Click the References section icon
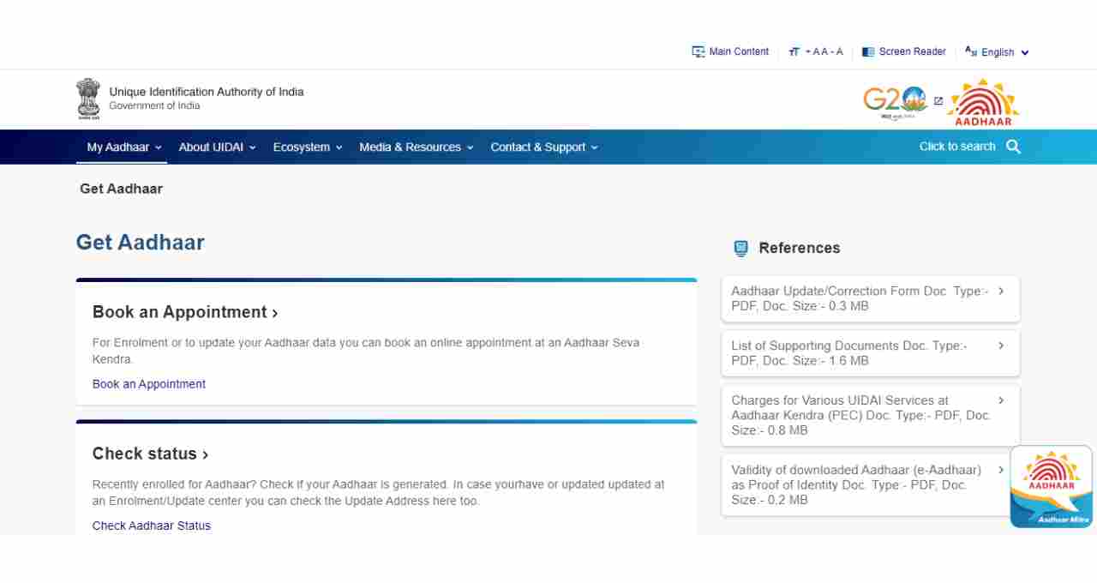This screenshot has width=1097, height=583. click(x=741, y=249)
